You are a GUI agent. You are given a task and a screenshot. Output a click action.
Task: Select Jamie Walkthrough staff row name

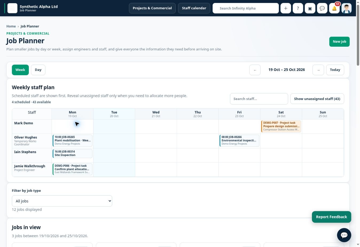tap(30, 166)
